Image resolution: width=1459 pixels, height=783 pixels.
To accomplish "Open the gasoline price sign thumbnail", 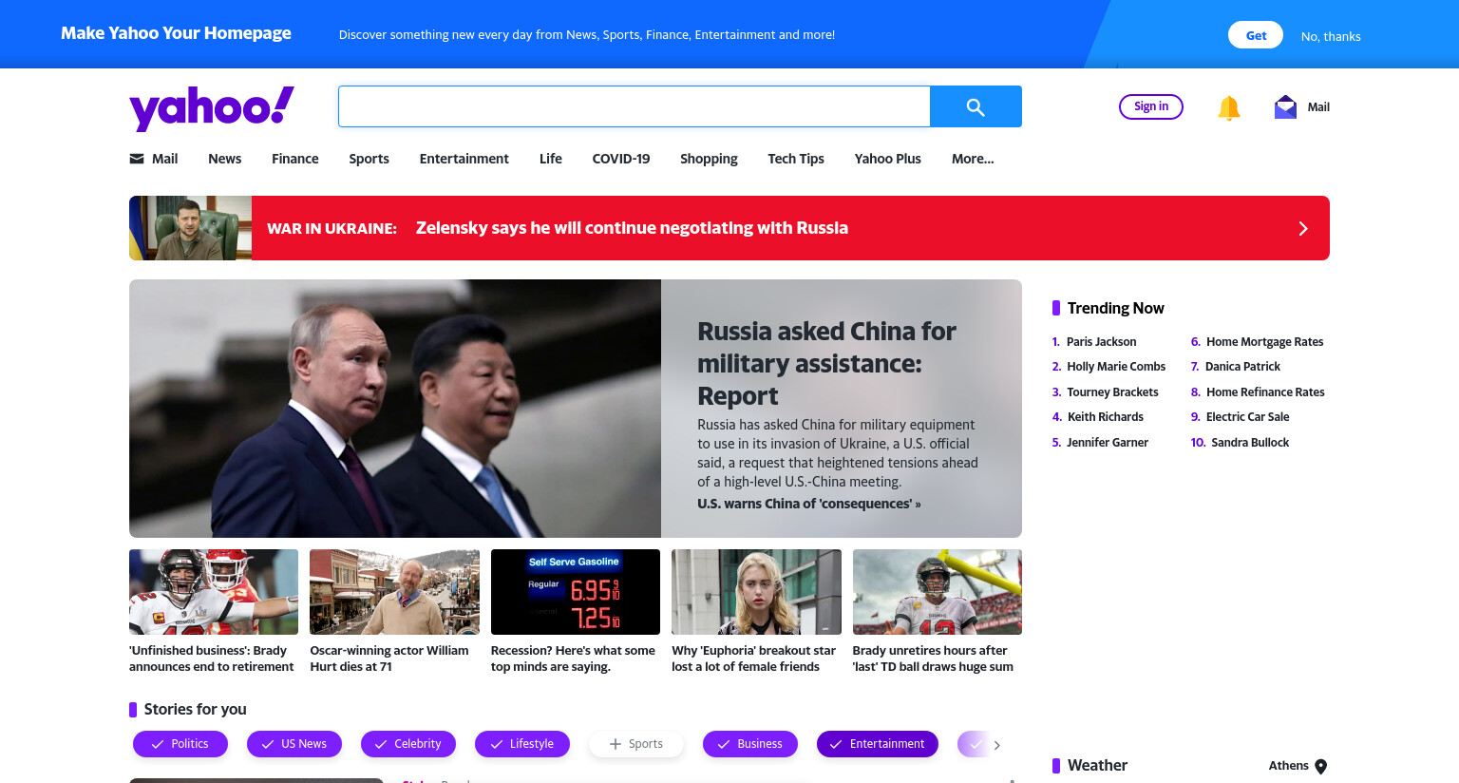I will (576, 592).
